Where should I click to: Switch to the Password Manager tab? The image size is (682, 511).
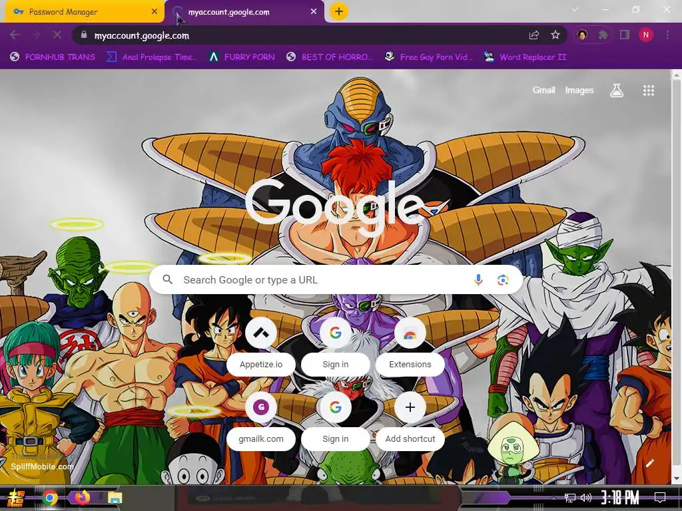(85, 12)
